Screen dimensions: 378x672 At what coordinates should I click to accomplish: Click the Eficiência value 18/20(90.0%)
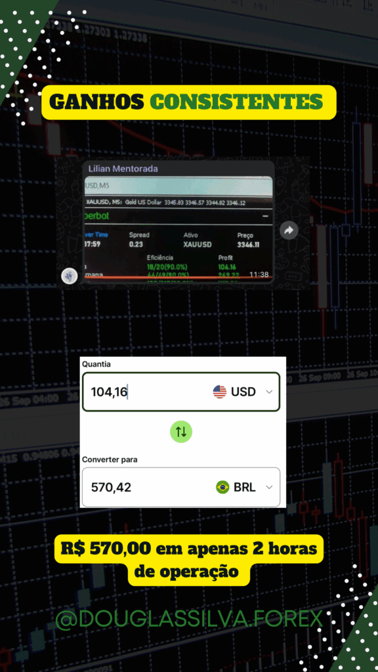[x=168, y=266]
